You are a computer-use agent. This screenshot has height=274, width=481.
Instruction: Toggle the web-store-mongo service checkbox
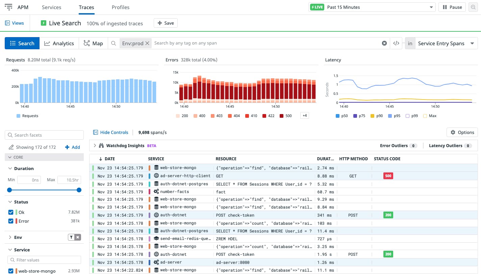(10, 271)
